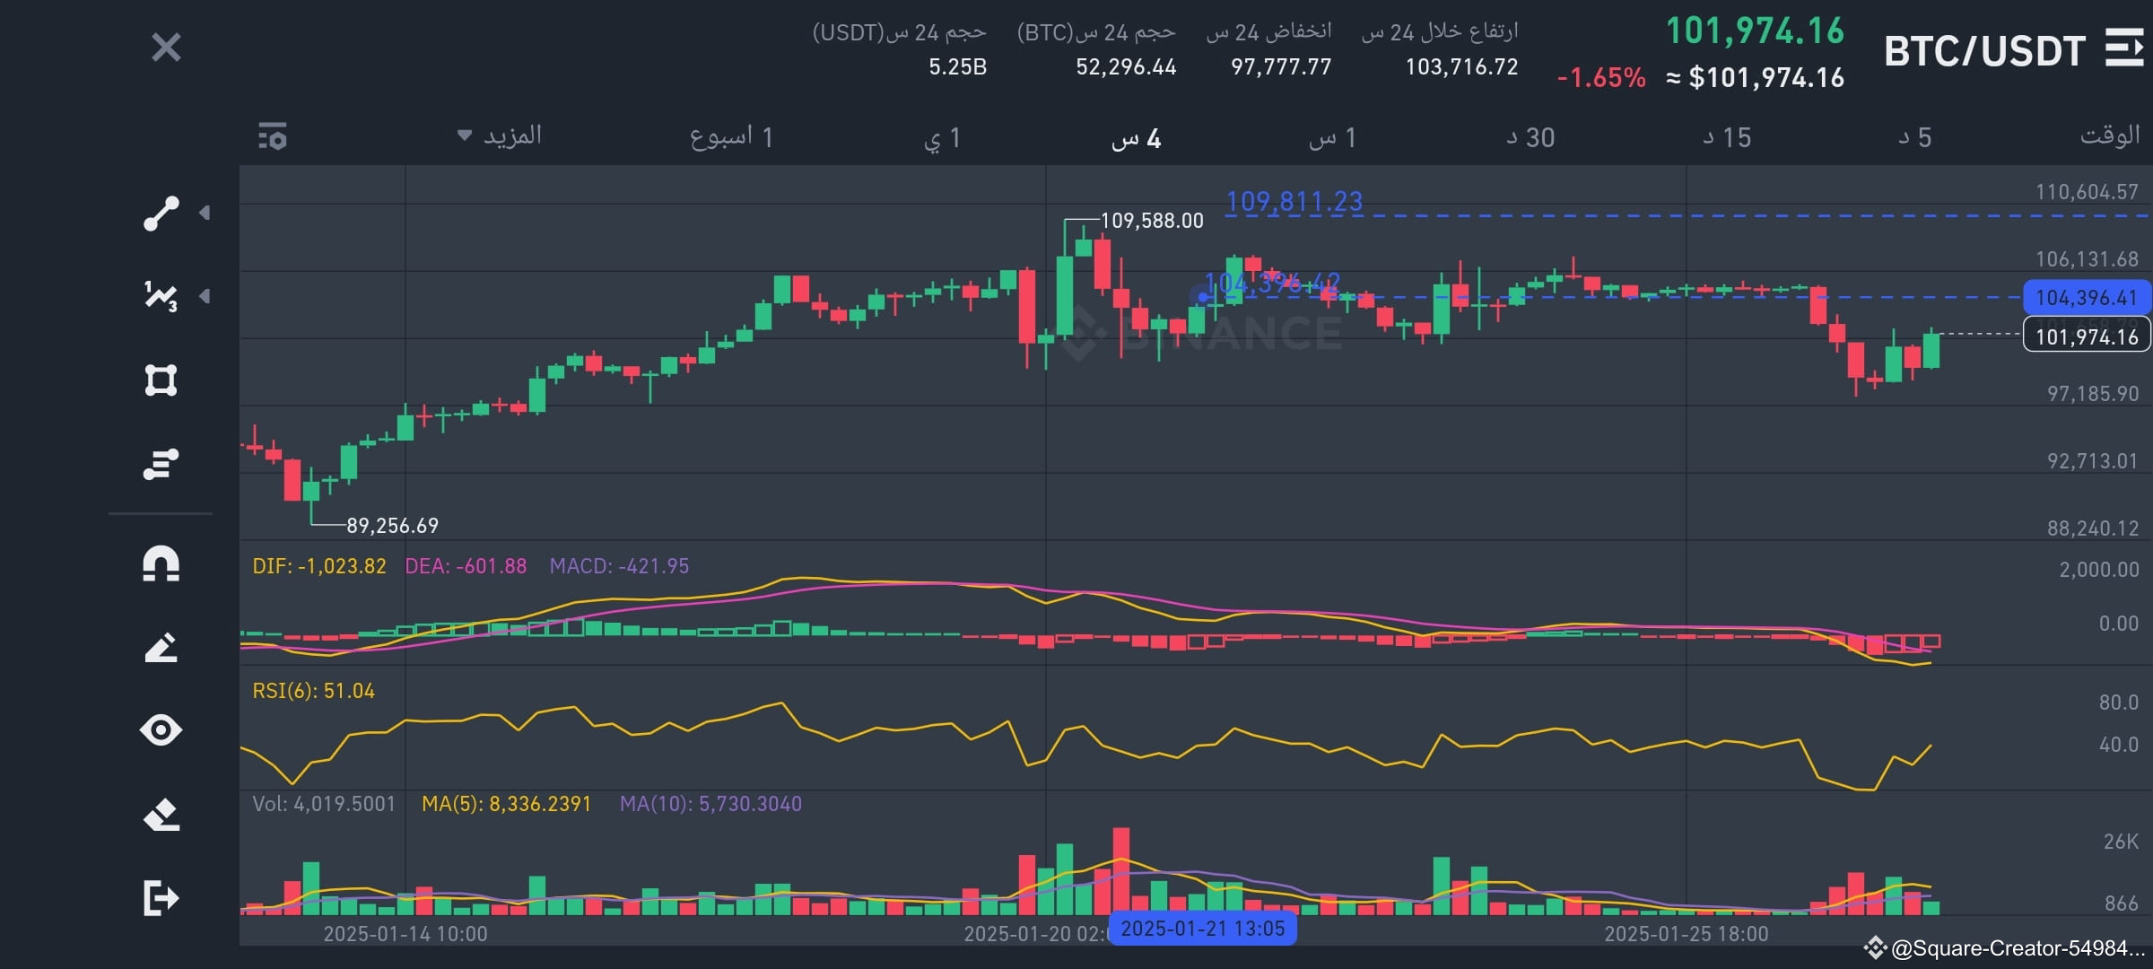Toggle magnet snap mode
This screenshot has width=2153, height=969.
[161, 565]
